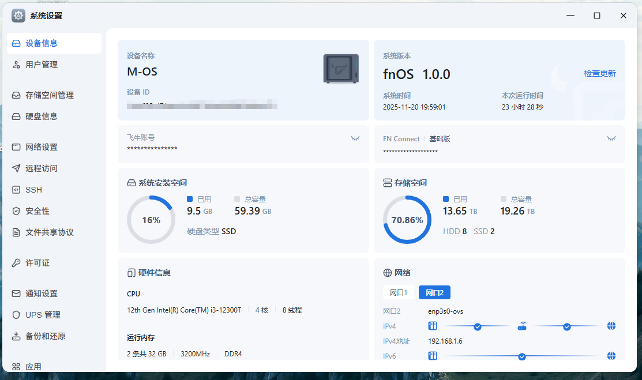Click the 13.65 TB used storage value
The height and width of the screenshot is (380, 642).
pos(460,211)
